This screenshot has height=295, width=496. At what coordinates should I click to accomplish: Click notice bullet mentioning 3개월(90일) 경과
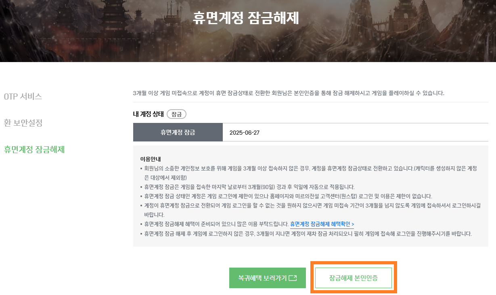[247, 187]
